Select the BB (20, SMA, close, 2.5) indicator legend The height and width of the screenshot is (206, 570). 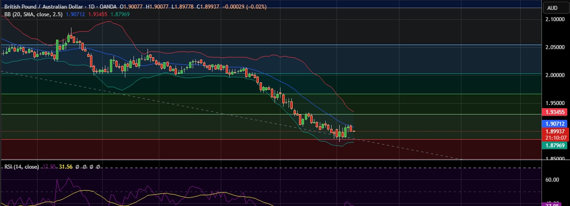(x=33, y=14)
